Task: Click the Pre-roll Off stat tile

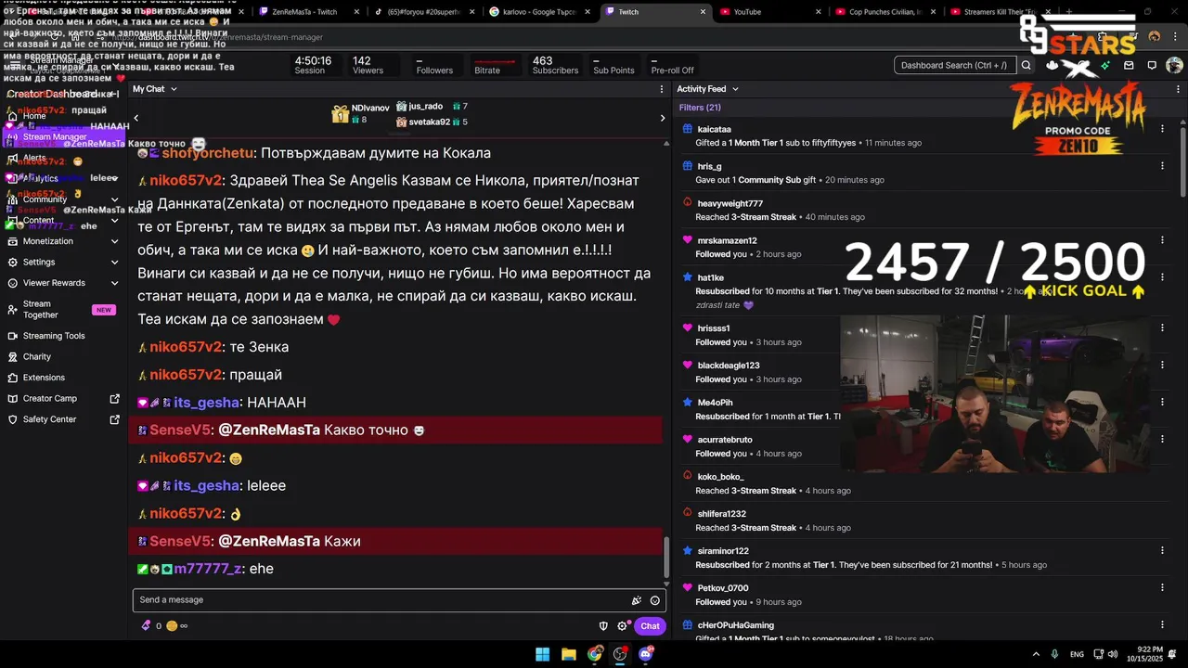Action: pos(673,65)
